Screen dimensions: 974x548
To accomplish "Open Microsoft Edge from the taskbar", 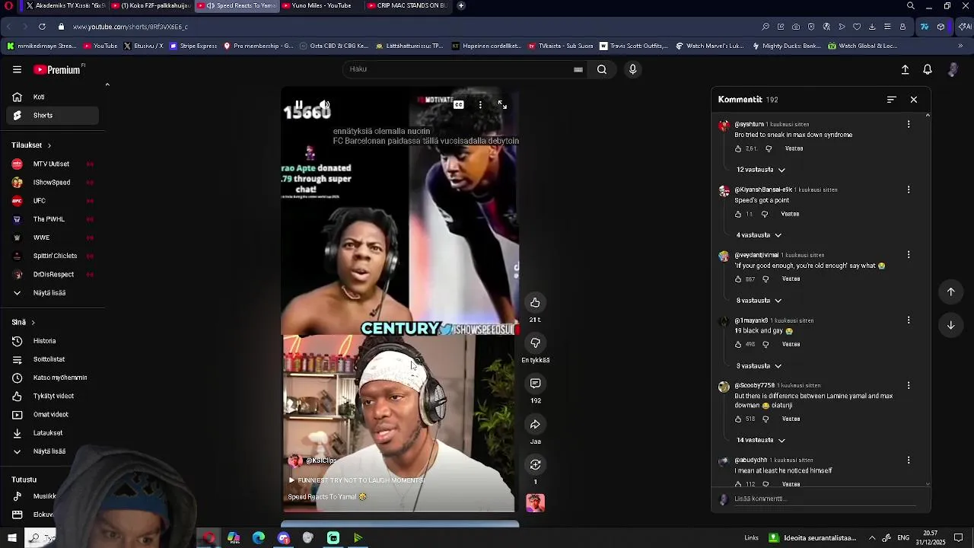I will point(259,538).
